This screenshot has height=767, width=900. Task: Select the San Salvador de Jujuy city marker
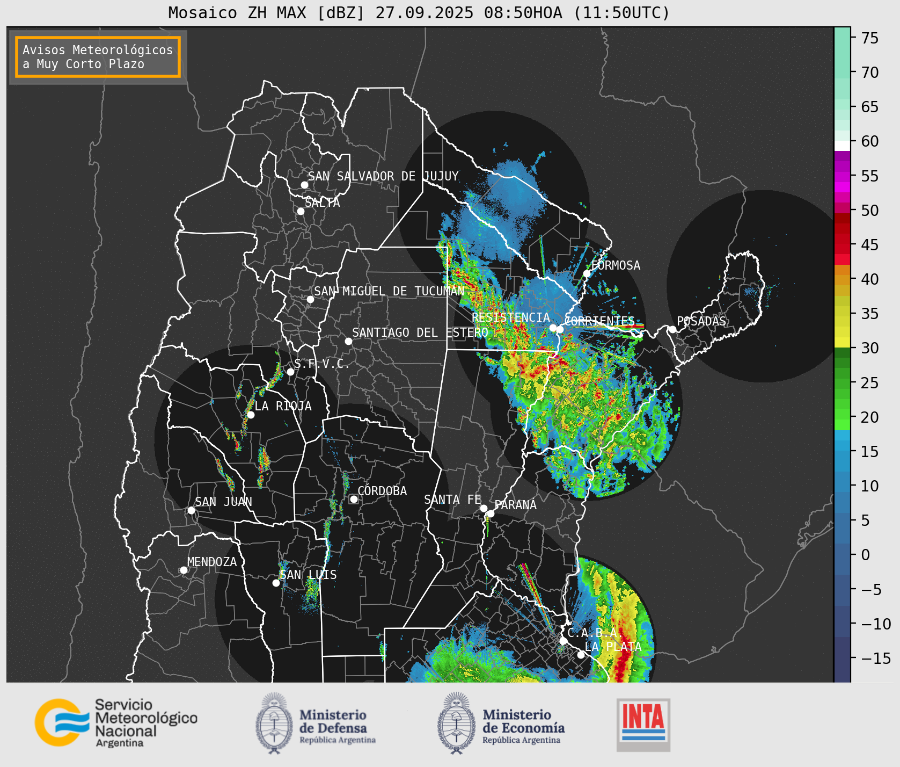coord(304,185)
